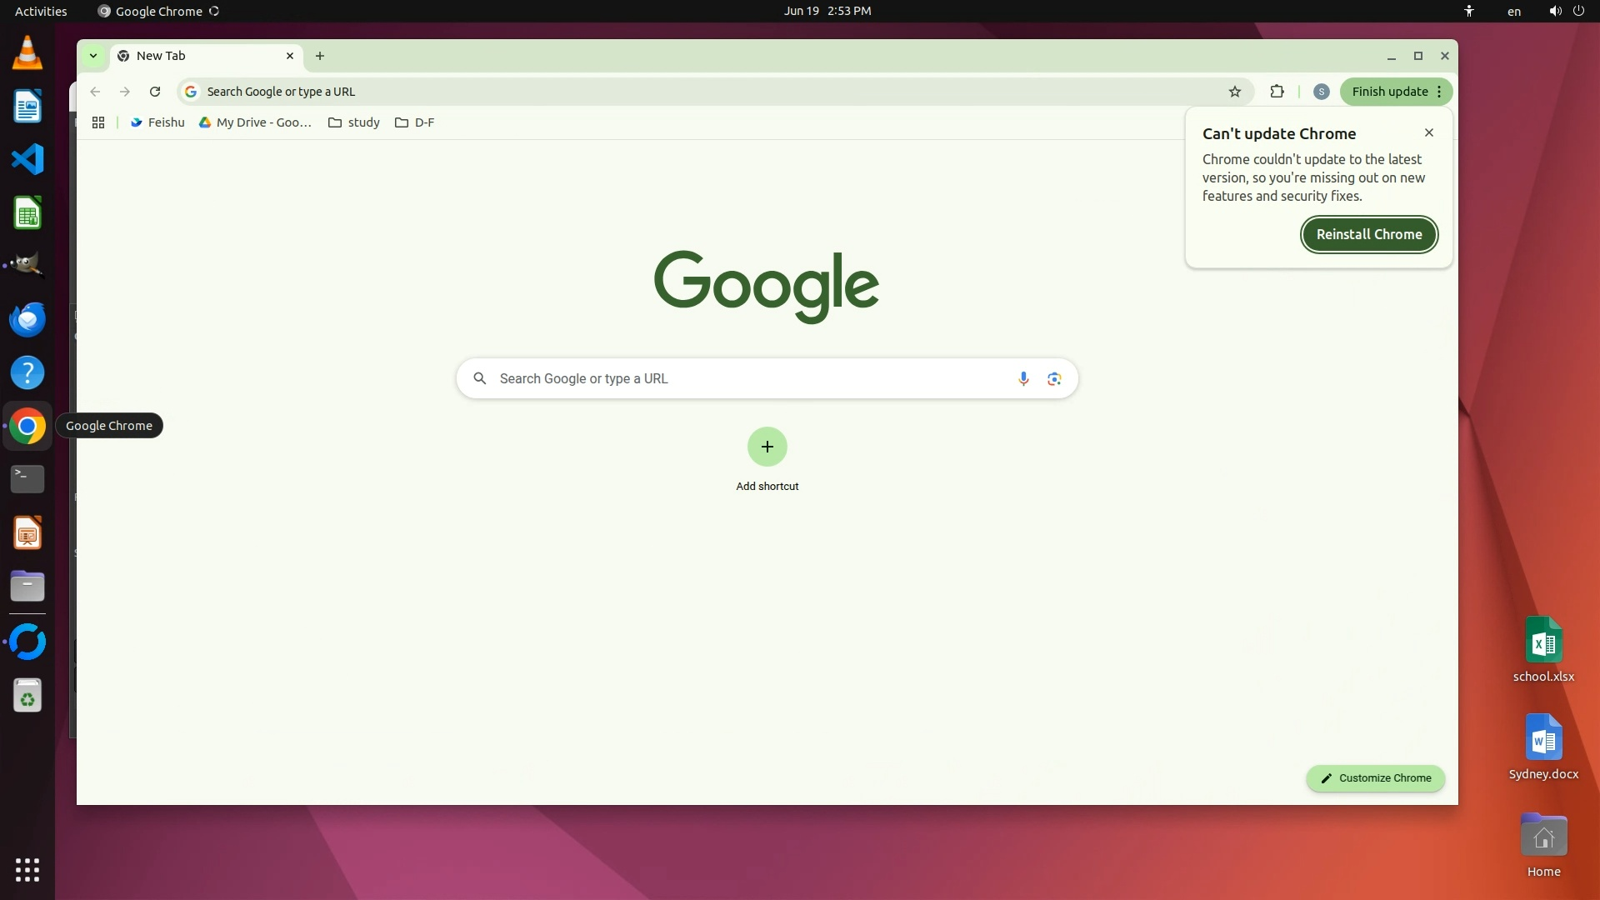Click the Customize Chrome button
The width and height of the screenshot is (1600, 900).
tap(1375, 778)
